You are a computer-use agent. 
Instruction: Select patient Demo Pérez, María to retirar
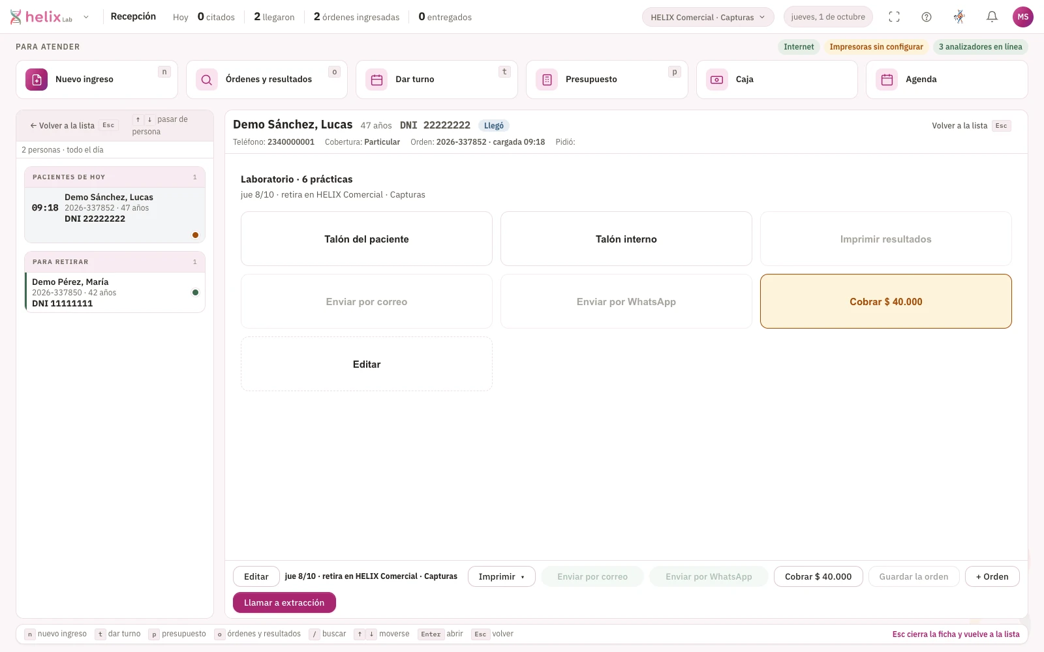point(115,293)
